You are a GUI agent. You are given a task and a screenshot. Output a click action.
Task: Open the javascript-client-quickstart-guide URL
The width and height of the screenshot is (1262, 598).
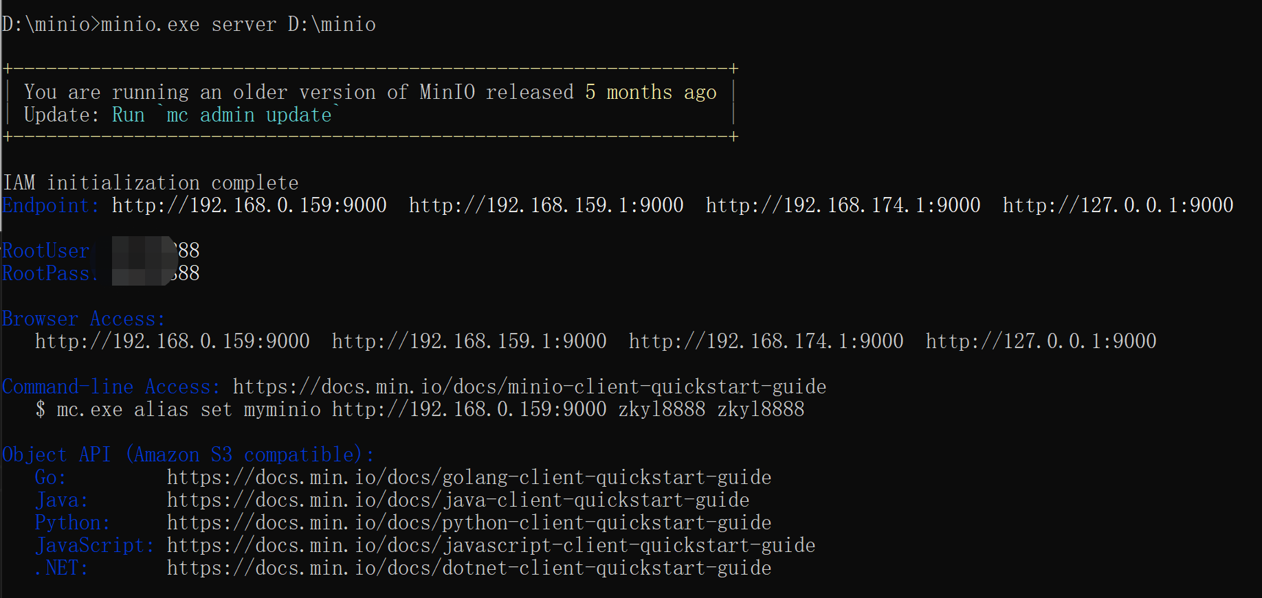[x=491, y=545]
